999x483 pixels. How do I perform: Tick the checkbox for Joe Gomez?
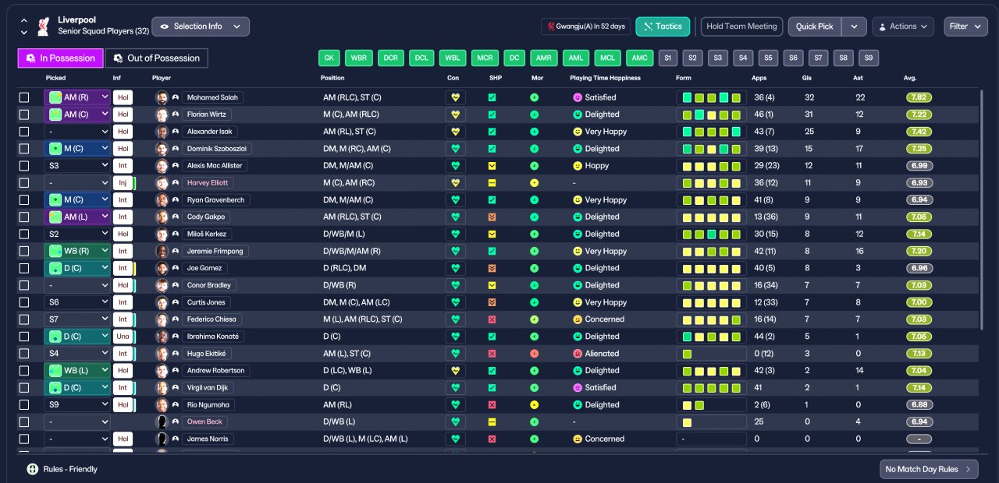click(x=24, y=268)
